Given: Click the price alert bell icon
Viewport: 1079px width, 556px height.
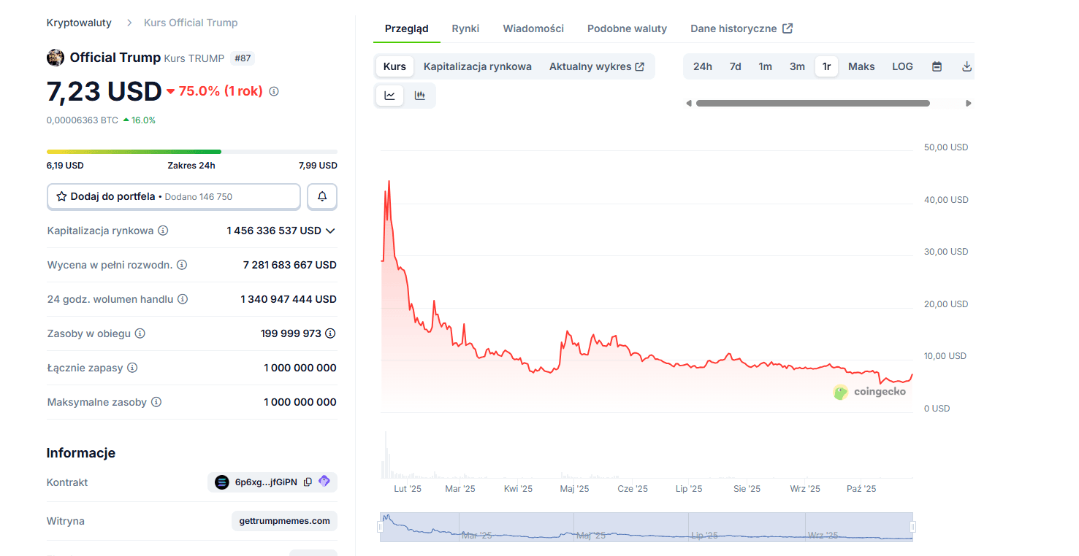Looking at the screenshot, I should coord(322,196).
